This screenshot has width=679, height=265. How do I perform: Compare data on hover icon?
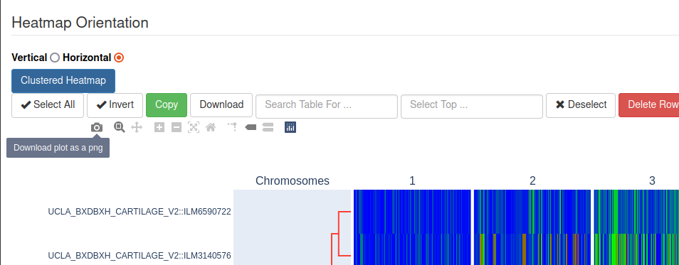(x=268, y=128)
